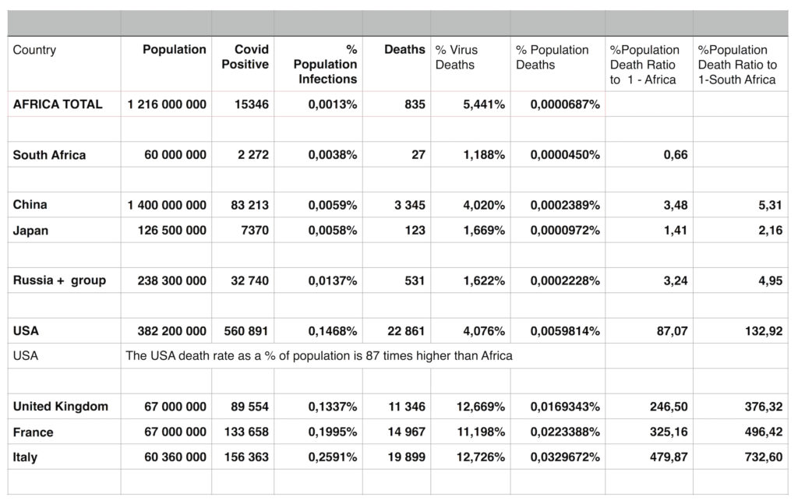Screen dimensions: 798x501
Task: Select the 27 deaths cell
Action: tap(397, 154)
